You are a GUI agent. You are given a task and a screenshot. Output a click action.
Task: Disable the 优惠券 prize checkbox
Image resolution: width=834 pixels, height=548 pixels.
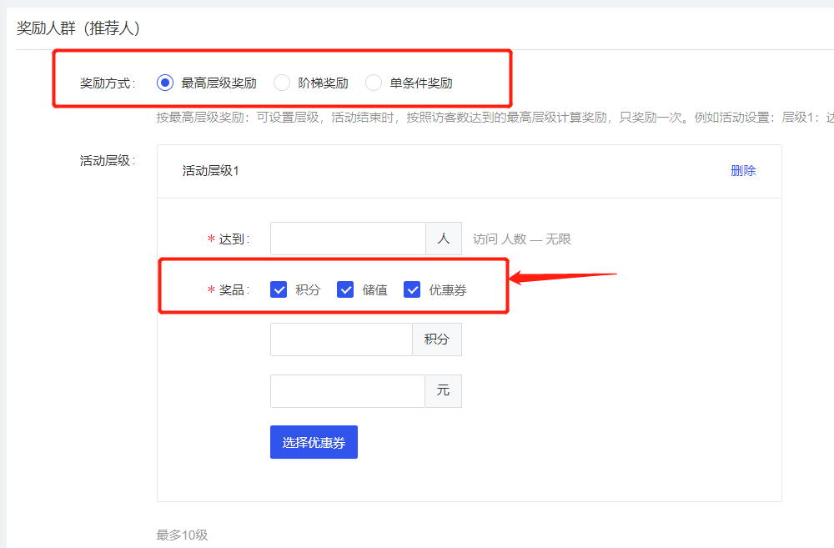click(412, 289)
